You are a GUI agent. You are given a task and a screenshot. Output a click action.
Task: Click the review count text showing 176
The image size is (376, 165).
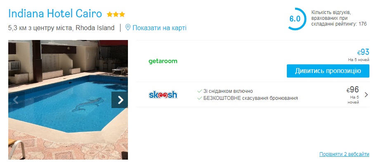339,18
